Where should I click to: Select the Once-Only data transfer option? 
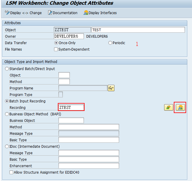pos(56,43)
